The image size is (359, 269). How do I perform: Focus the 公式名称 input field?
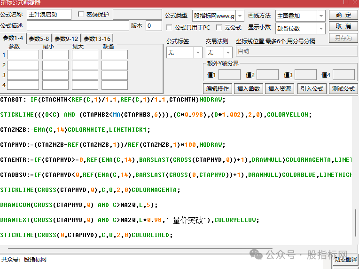click(x=49, y=15)
